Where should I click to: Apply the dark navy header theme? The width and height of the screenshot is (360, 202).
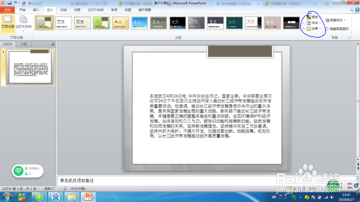pyautogui.click(x=215, y=23)
